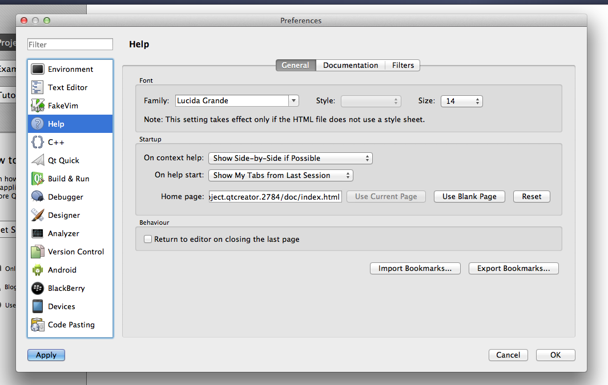Select the Environment category icon
Screen dimensions: 608x385
click(x=38, y=69)
